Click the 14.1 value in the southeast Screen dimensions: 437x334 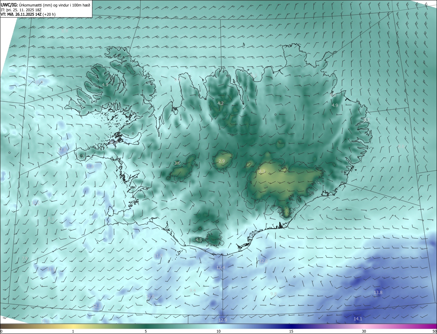point(357,319)
